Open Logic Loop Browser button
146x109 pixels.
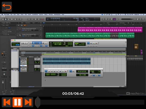[140, 19]
